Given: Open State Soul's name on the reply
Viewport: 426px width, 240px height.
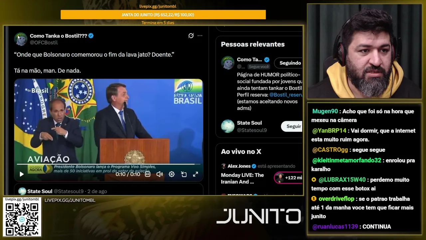Looking at the screenshot, I should 40,191.
